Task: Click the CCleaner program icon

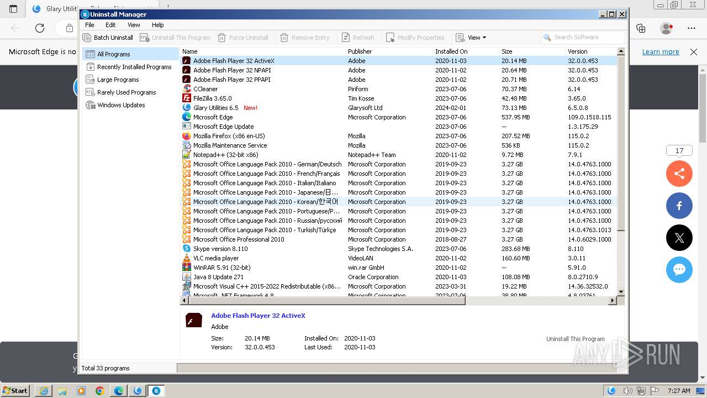Action: coord(187,89)
